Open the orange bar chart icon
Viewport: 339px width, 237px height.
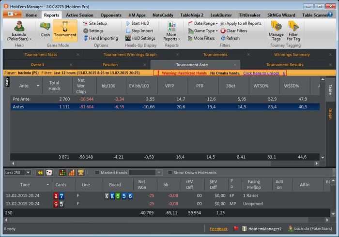[72, 173]
